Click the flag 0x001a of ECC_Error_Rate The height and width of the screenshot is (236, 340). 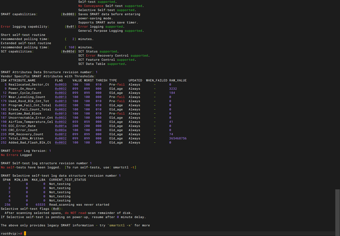coord(61,126)
